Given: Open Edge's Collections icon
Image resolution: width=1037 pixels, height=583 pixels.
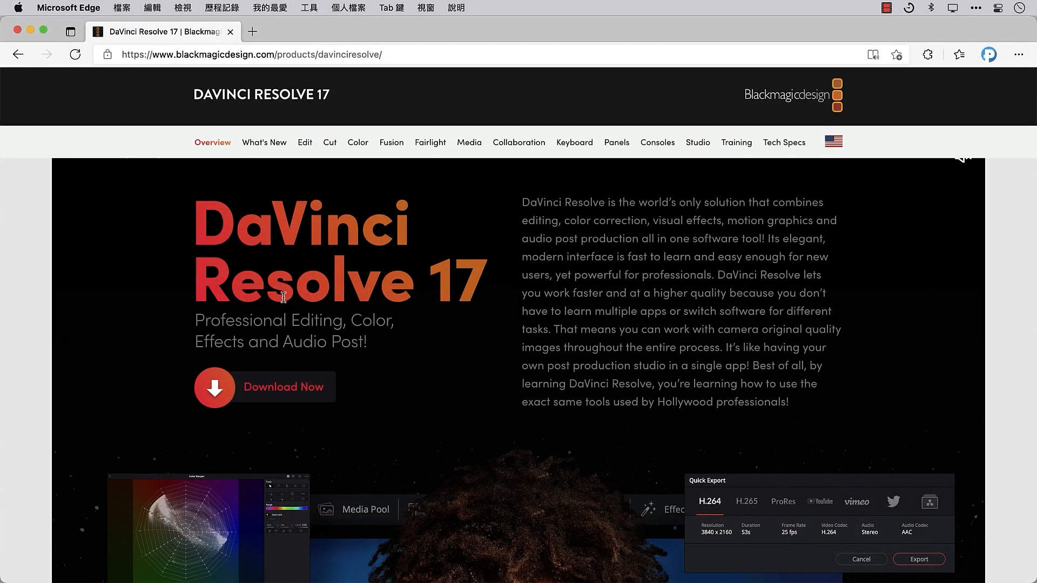Looking at the screenshot, I should [x=960, y=55].
